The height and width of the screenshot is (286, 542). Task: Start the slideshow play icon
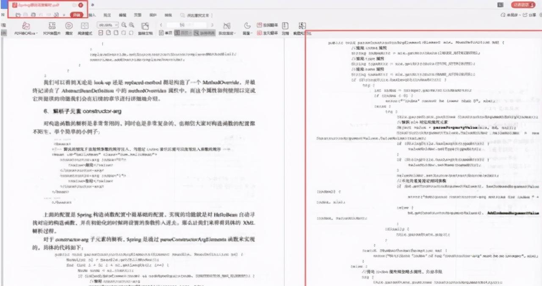click(x=69, y=25)
